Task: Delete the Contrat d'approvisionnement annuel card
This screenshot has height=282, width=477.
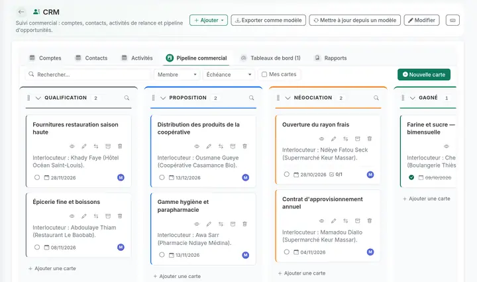Action: 369,221
